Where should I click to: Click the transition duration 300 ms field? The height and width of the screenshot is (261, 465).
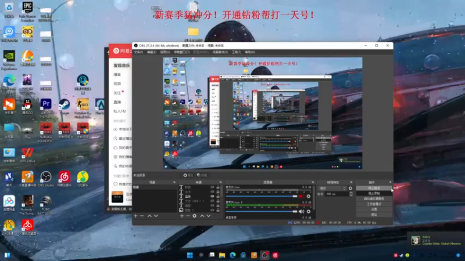337,194
